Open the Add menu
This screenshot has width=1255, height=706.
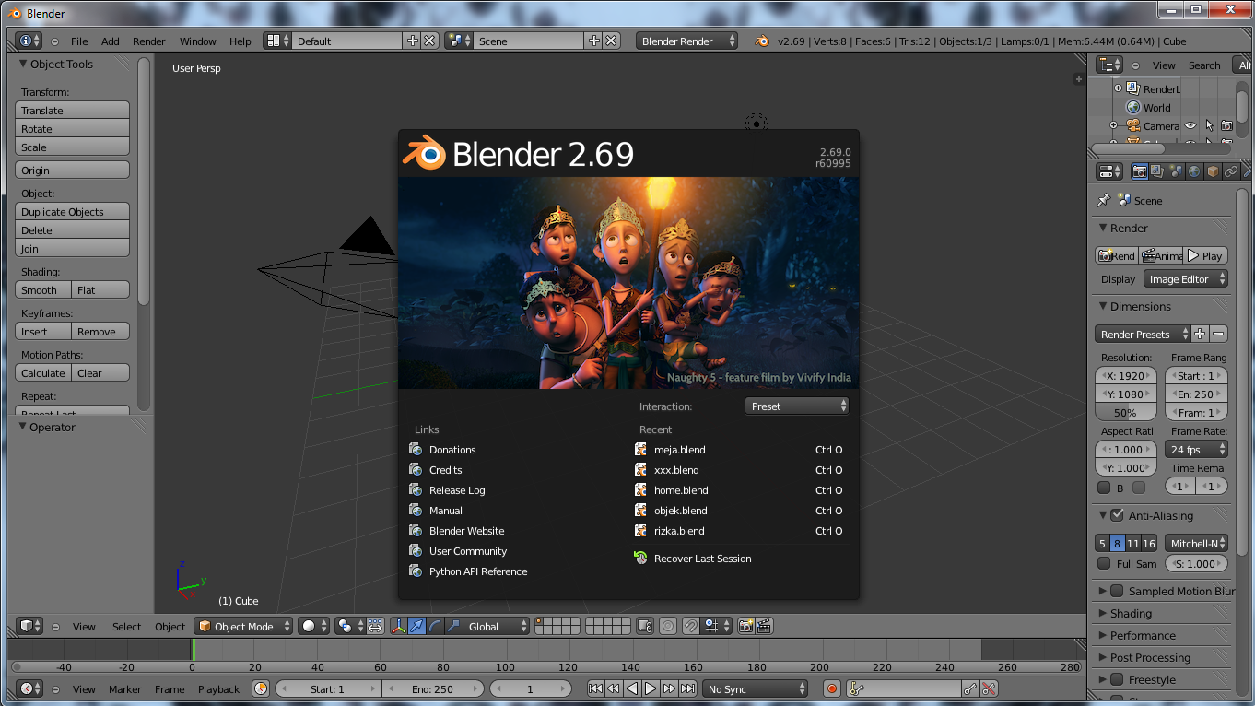pyautogui.click(x=111, y=41)
